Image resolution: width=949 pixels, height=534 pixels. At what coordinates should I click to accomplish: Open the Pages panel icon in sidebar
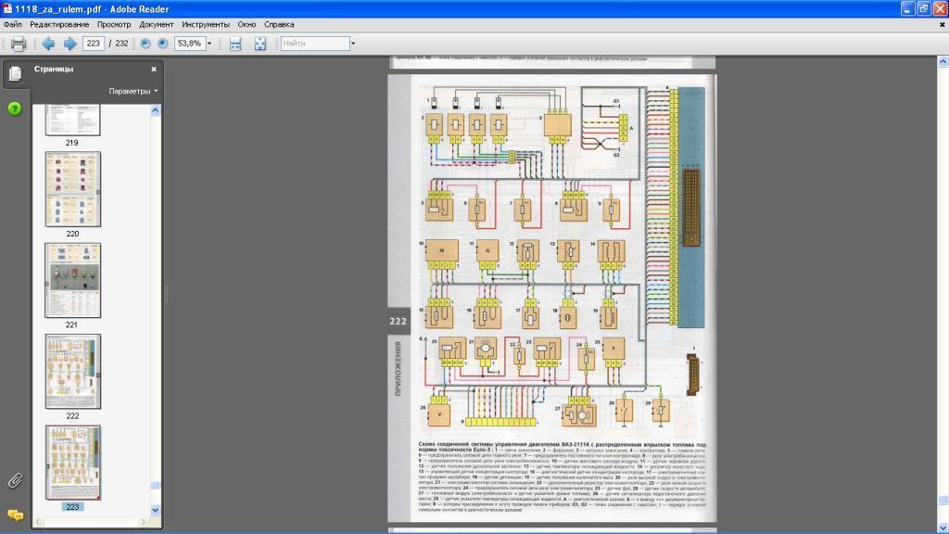[15, 73]
